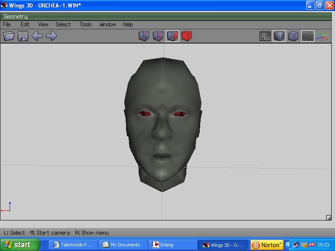Image resolution: width=335 pixels, height=251 pixels.
Task: Open the Edit menu
Action: 25,25
